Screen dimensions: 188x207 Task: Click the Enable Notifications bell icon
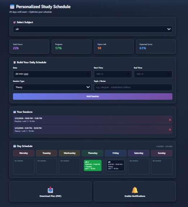[x=135, y=190]
